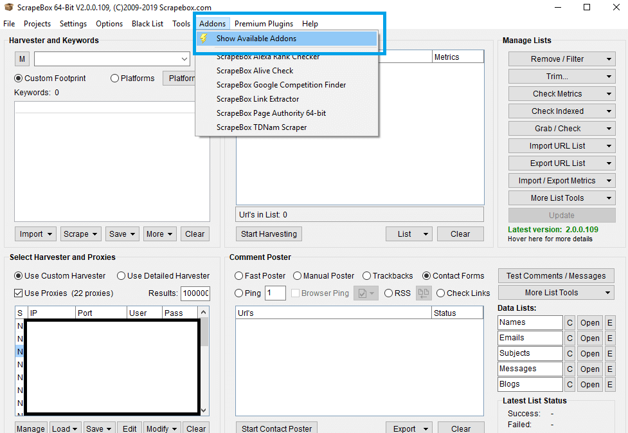Image resolution: width=628 pixels, height=433 pixels.
Task: Expand the keywords Scrape dropdown button
Action: click(80, 234)
